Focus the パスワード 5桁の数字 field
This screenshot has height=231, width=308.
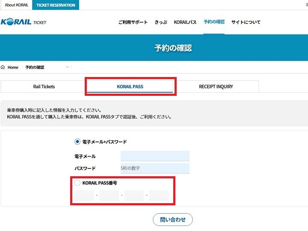tap(155, 168)
